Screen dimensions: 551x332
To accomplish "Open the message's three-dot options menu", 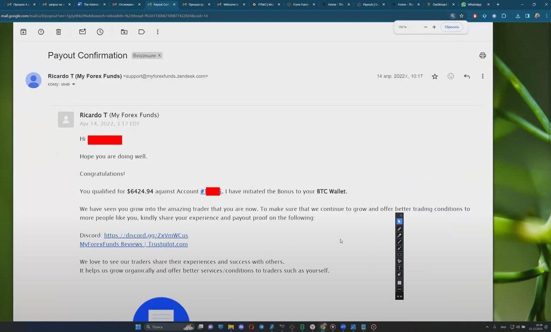I will click(482, 76).
